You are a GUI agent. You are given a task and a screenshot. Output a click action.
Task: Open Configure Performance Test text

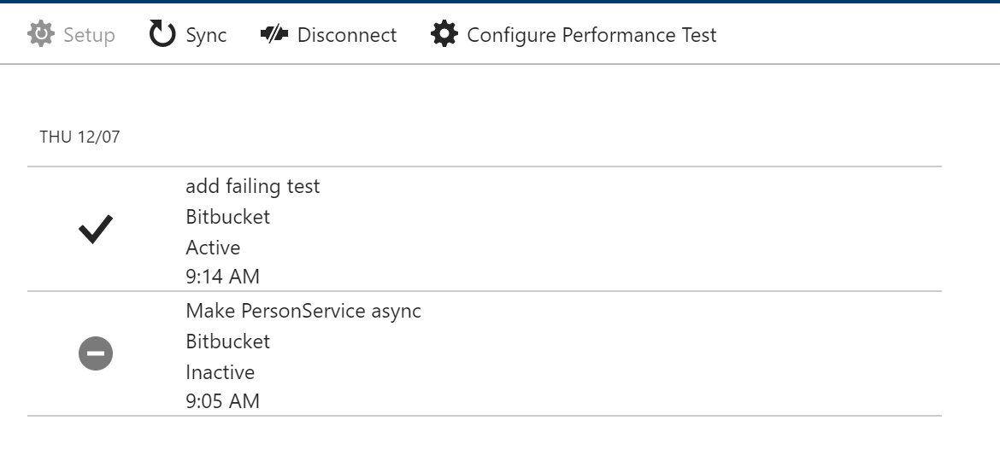click(591, 35)
